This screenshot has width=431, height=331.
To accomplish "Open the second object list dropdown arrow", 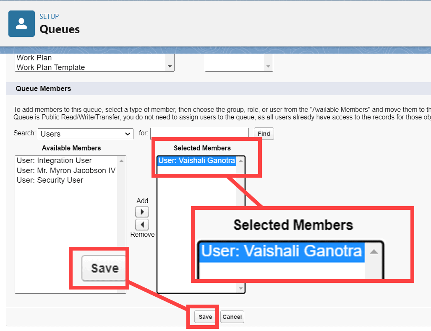I will 268,67.
